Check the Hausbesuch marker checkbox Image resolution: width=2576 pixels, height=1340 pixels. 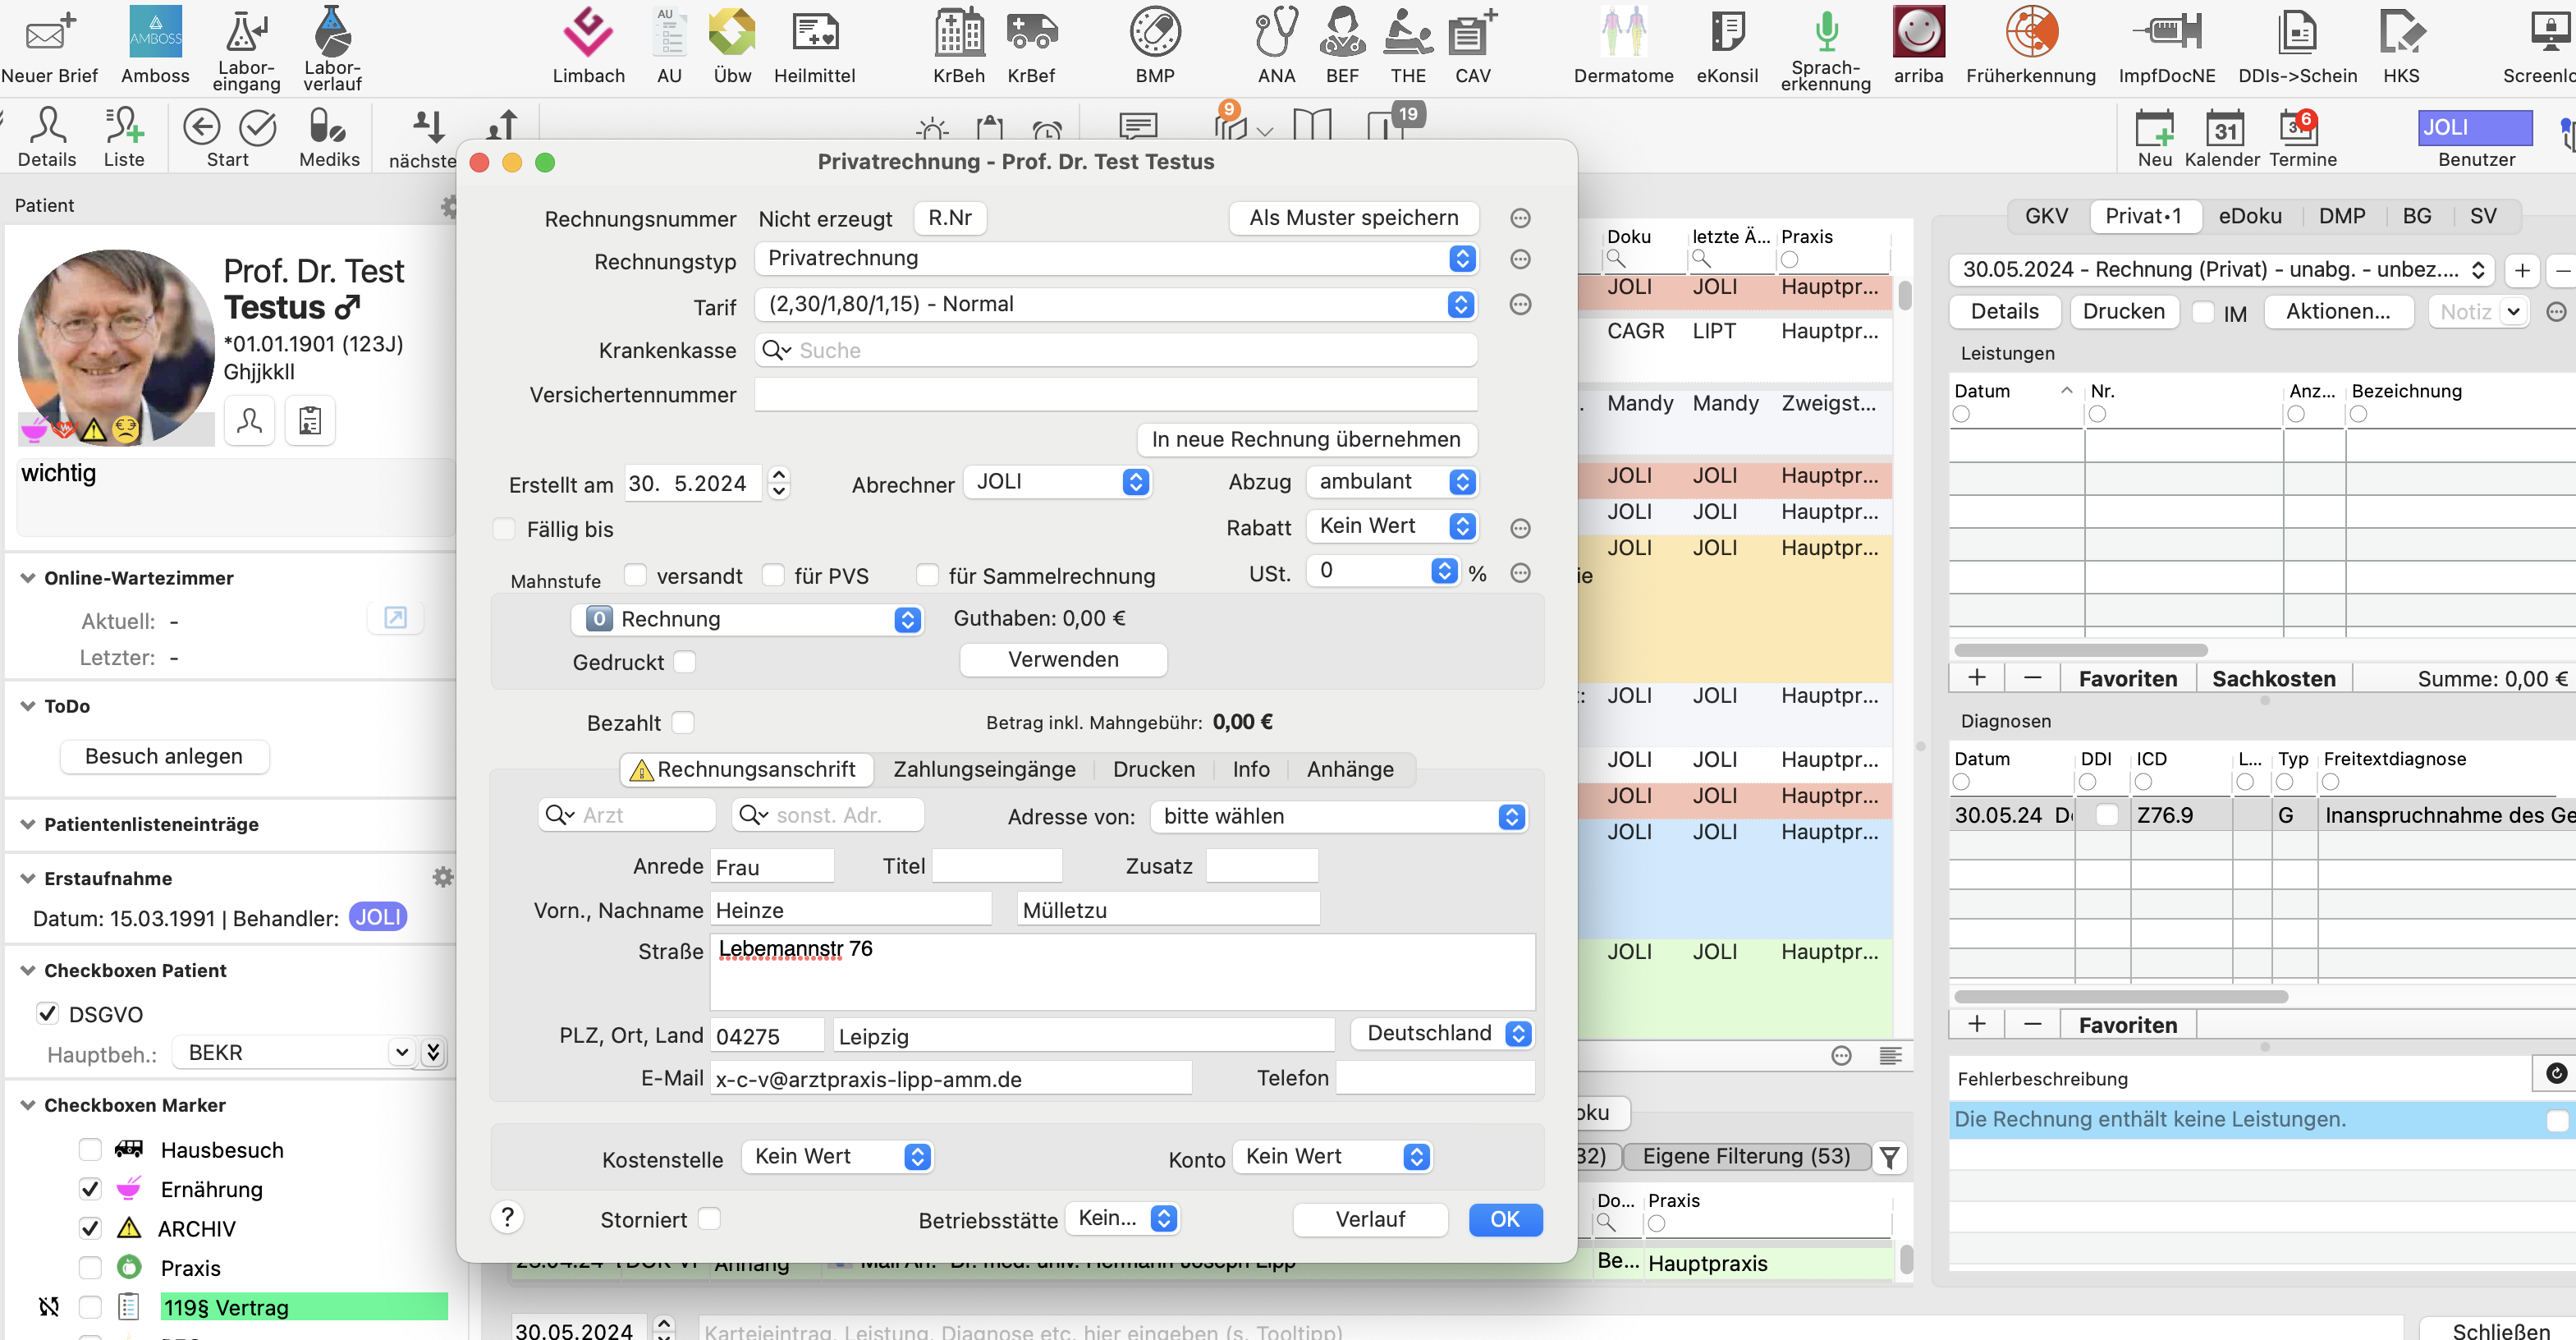click(90, 1149)
